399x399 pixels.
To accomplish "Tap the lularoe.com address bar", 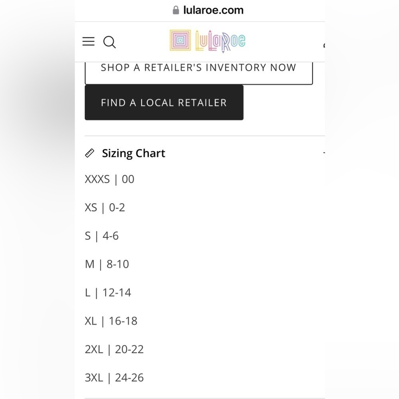I will point(208,10).
